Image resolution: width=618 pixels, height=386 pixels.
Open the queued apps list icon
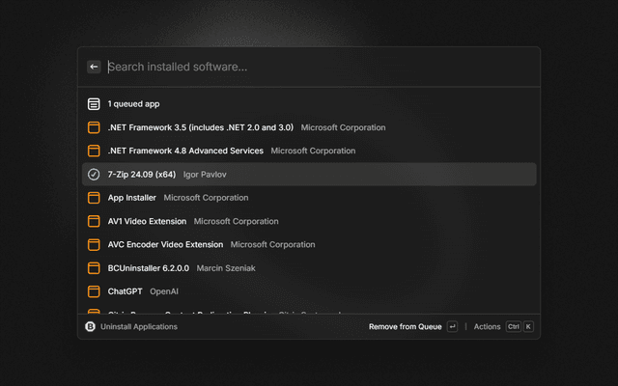tap(94, 104)
